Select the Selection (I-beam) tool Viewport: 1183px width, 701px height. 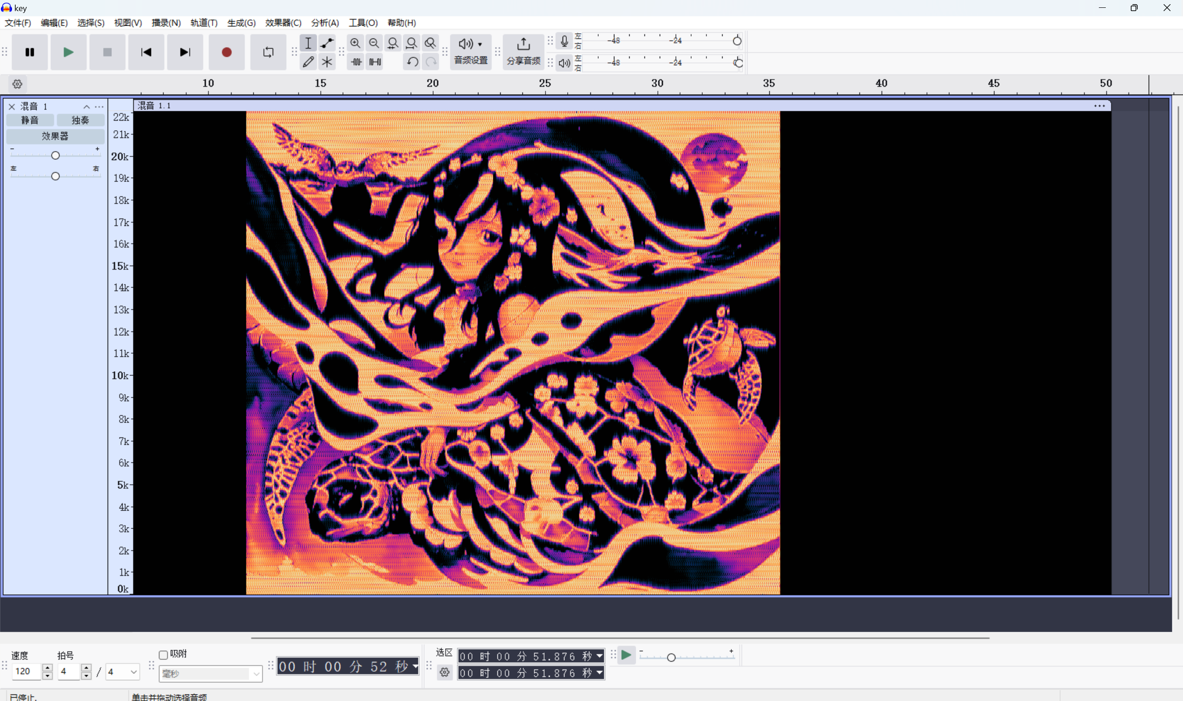308,43
